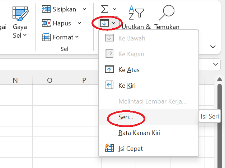Click the Ke Kiri fill left icon
Image resolution: width=225 pixels, height=168 pixels.
[109, 85]
